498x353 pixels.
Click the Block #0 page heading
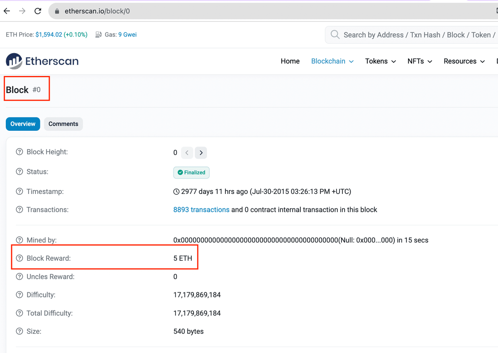(23, 90)
